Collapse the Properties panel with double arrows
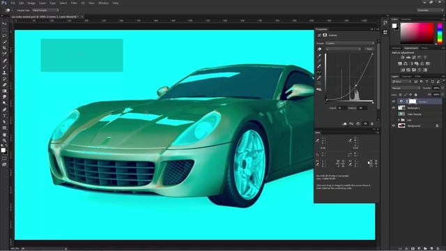446x251 pixels. pos(371,29)
